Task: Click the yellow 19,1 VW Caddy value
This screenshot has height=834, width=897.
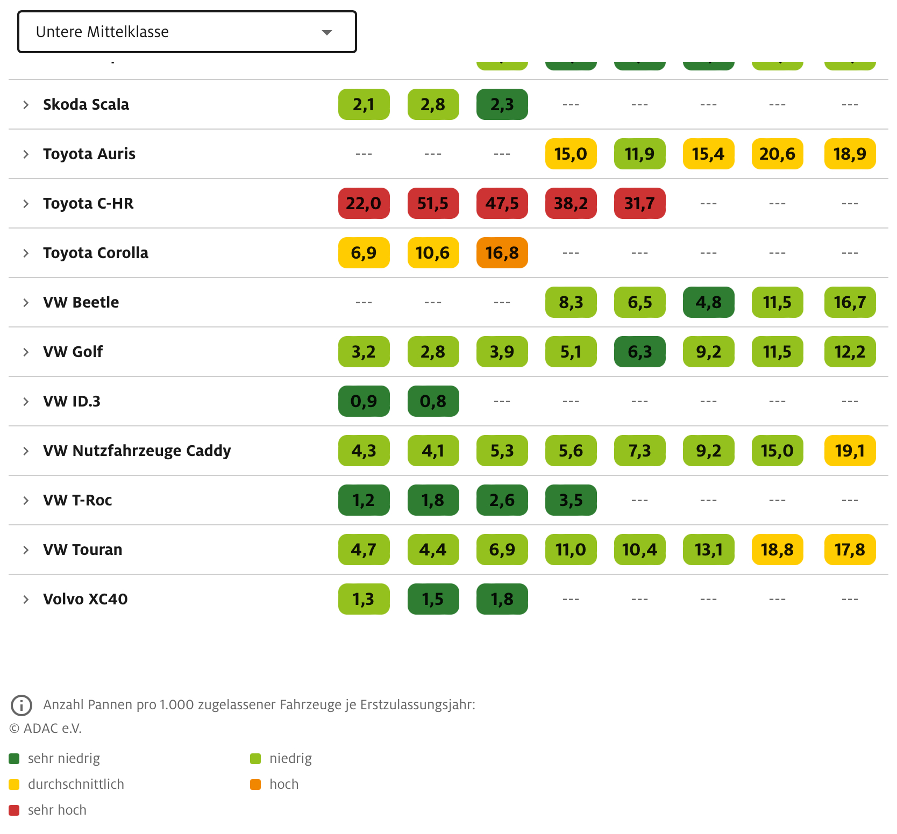Action: coord(850,451)
